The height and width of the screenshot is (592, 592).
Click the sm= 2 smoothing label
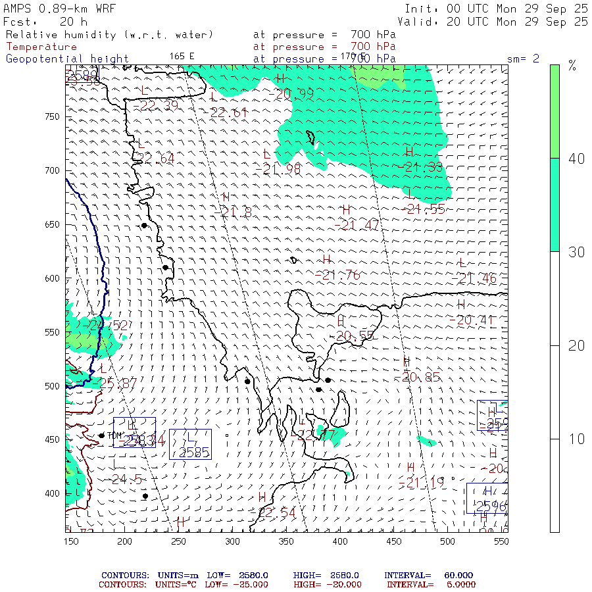pyautogui.click(x=523, y=59)
